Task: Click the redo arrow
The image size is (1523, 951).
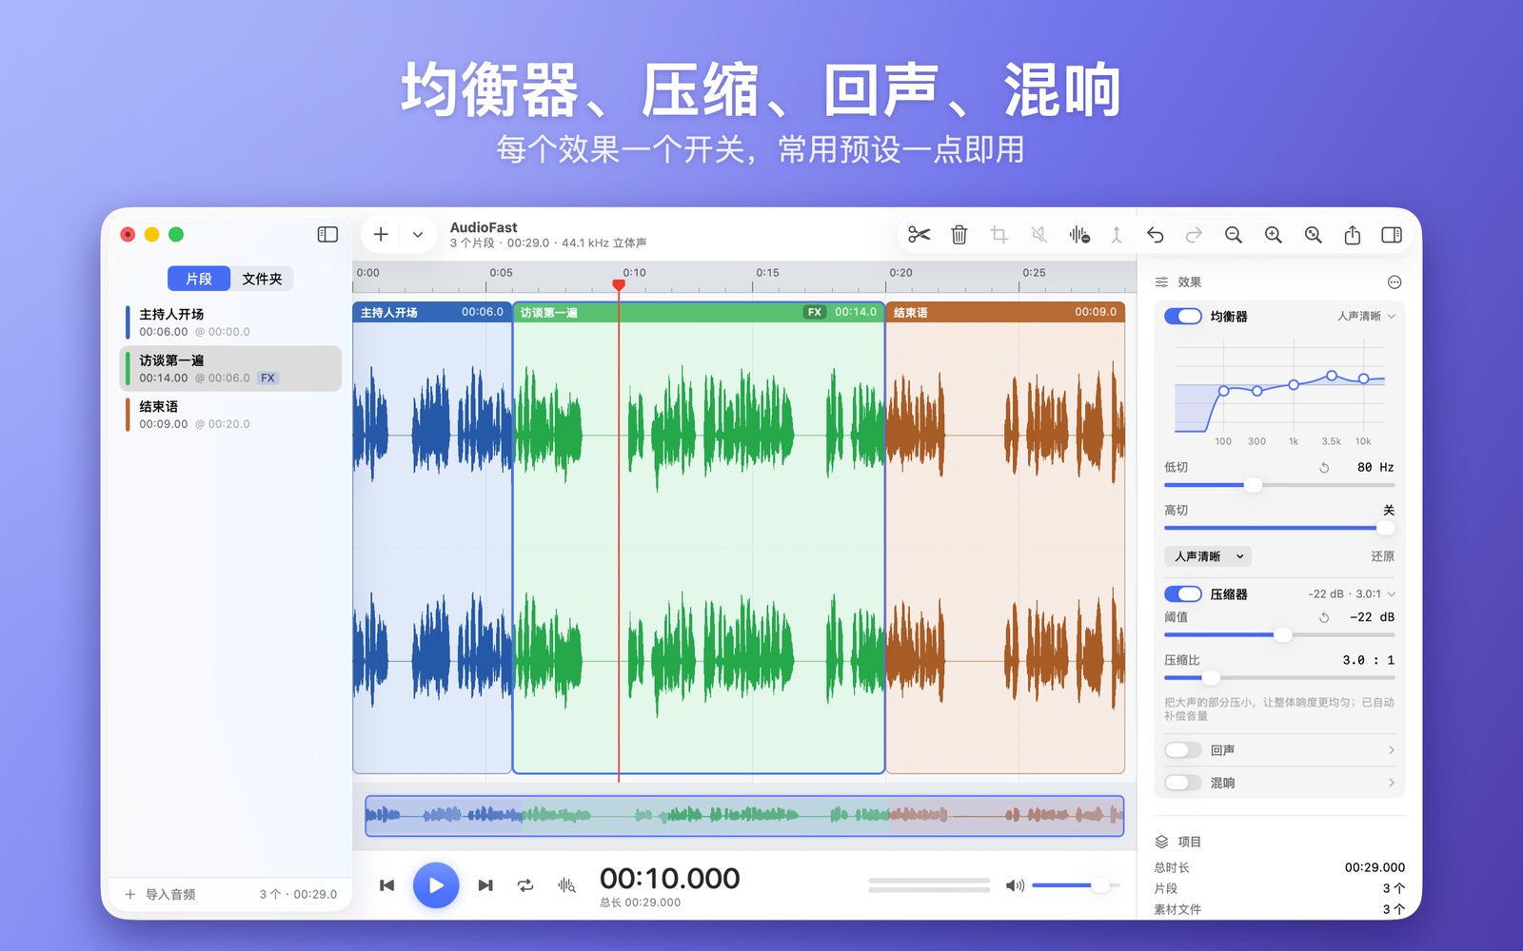Action: (1194, 234)
